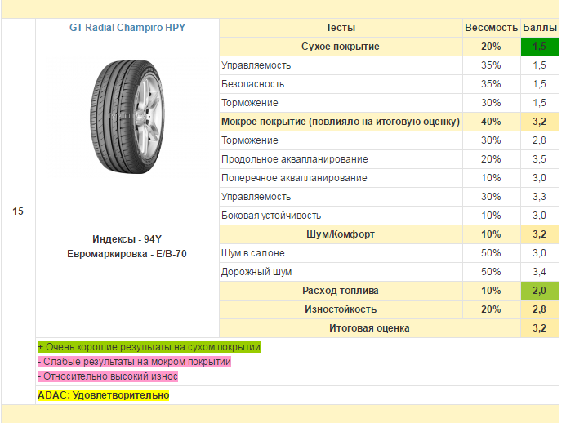Select the dark green 1,5 score cell
Screen dimensions: 566x423
pos(539,47)
